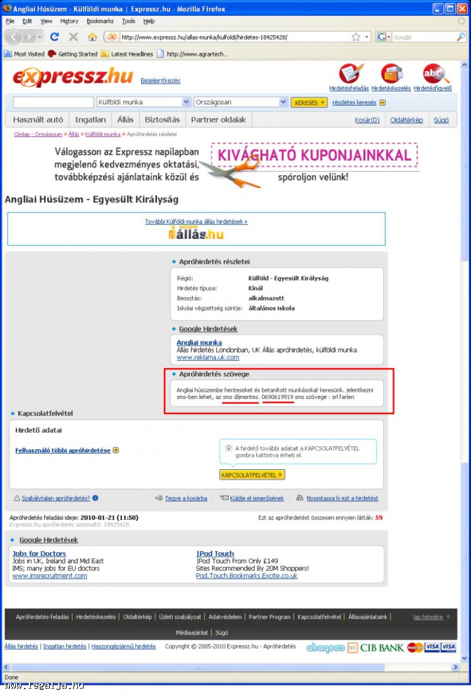Click the site keyword search field
This screenshot has width=471, height=693.
[53, 102]
